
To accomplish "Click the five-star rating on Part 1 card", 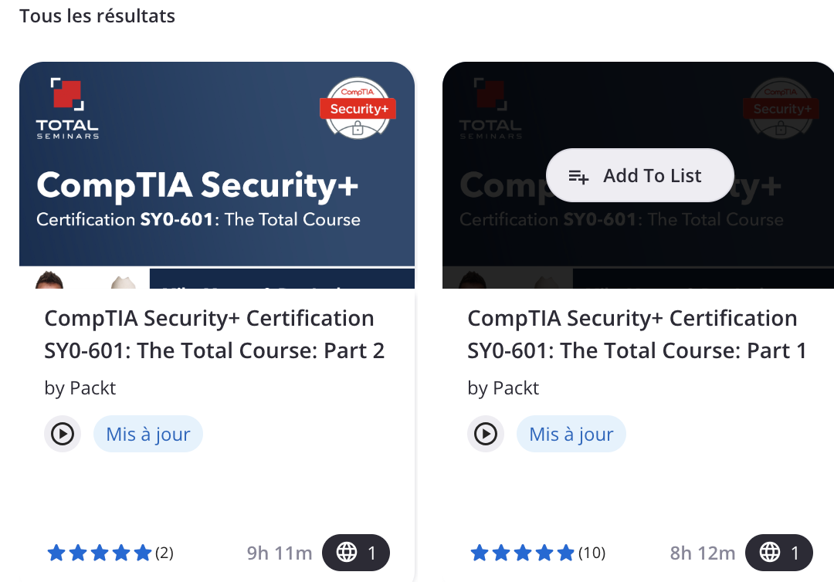I will [x=523, y=553].
